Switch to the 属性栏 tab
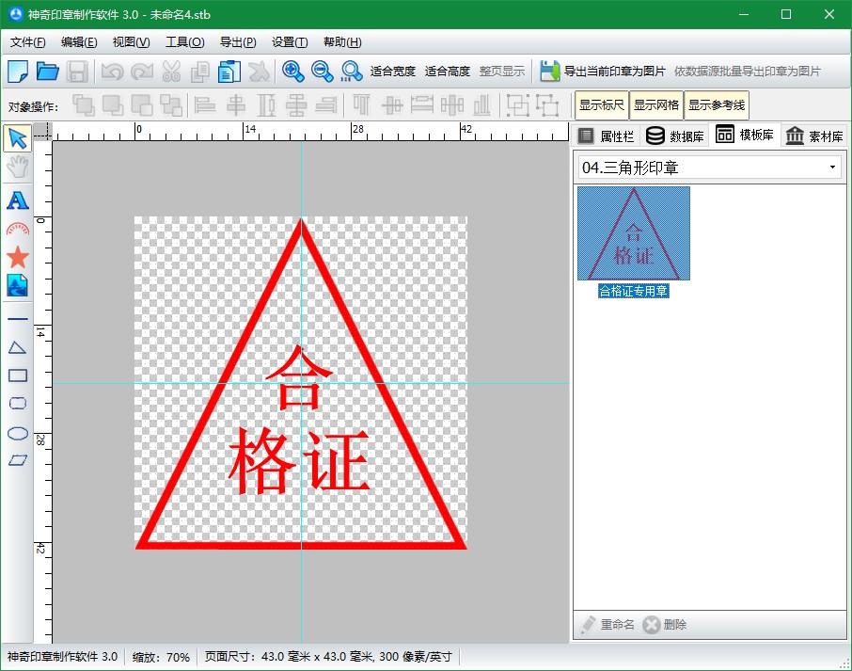The height and width of the screenshot is (671, 852). point(607,136)
